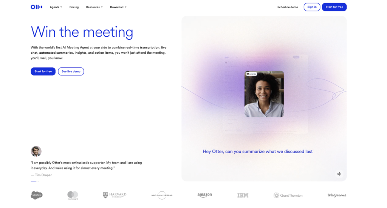Click the Amazon logo
The height and width of the screenshot is (208, 387).
point(204,195)
